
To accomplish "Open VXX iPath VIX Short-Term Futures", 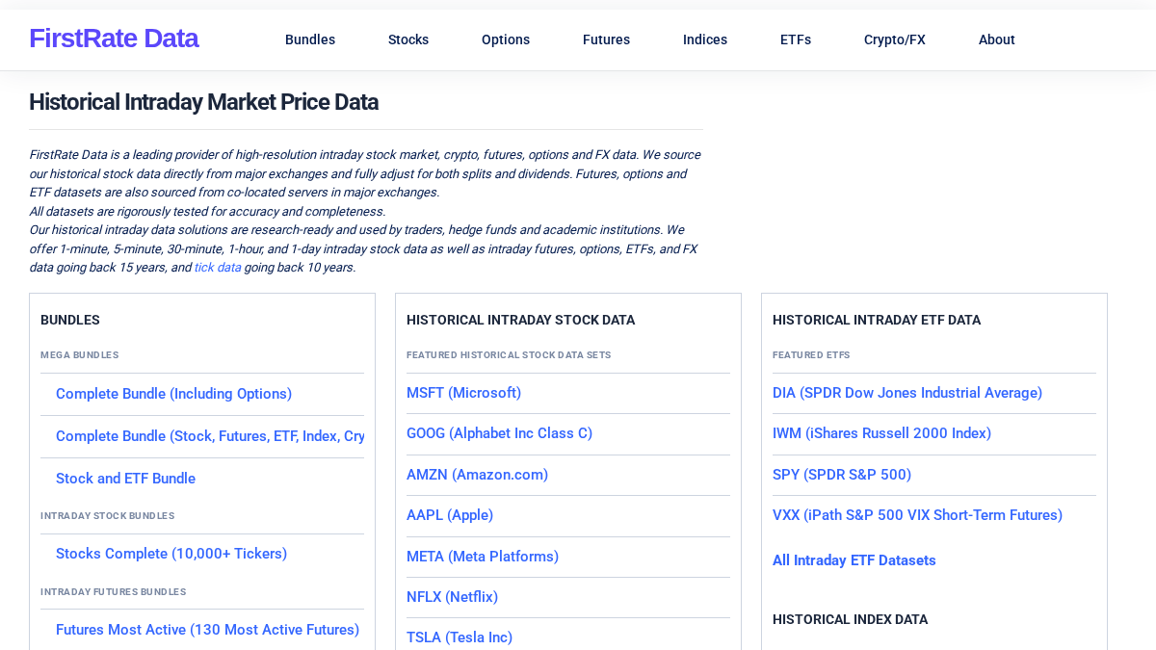I will [917, 515].
